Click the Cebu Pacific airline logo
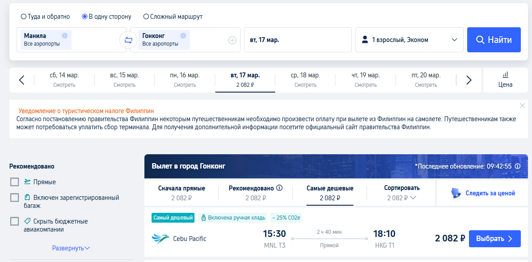 (160, 239)
